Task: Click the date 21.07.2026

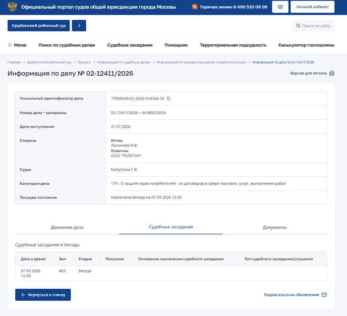Action: coord(120,127)
